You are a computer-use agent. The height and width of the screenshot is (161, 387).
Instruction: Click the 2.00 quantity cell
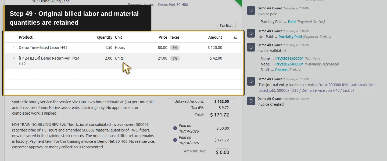coord(109,58)
